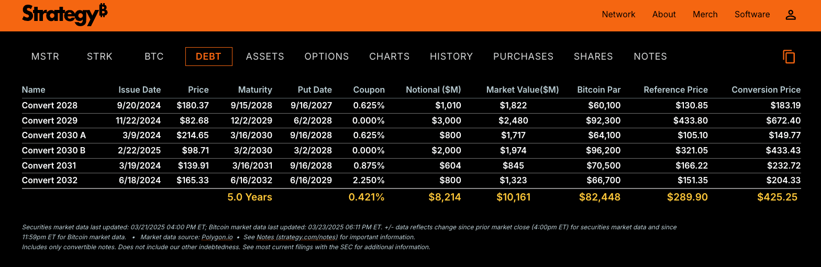Open the MSTR tab
Viewport: 821px width, 267px height.
[45, 57]
